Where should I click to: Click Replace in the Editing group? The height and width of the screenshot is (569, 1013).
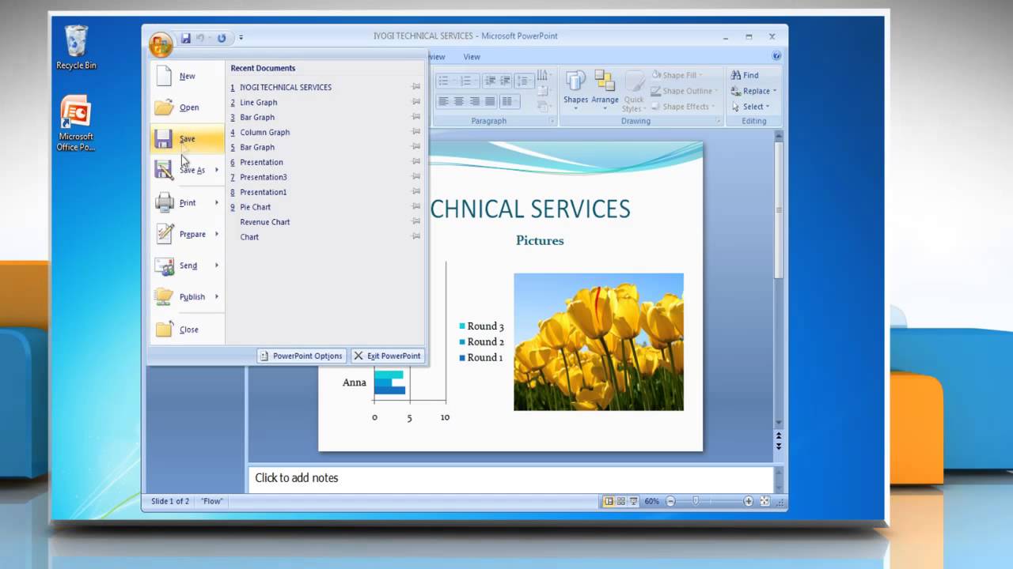tap(753, 91)
